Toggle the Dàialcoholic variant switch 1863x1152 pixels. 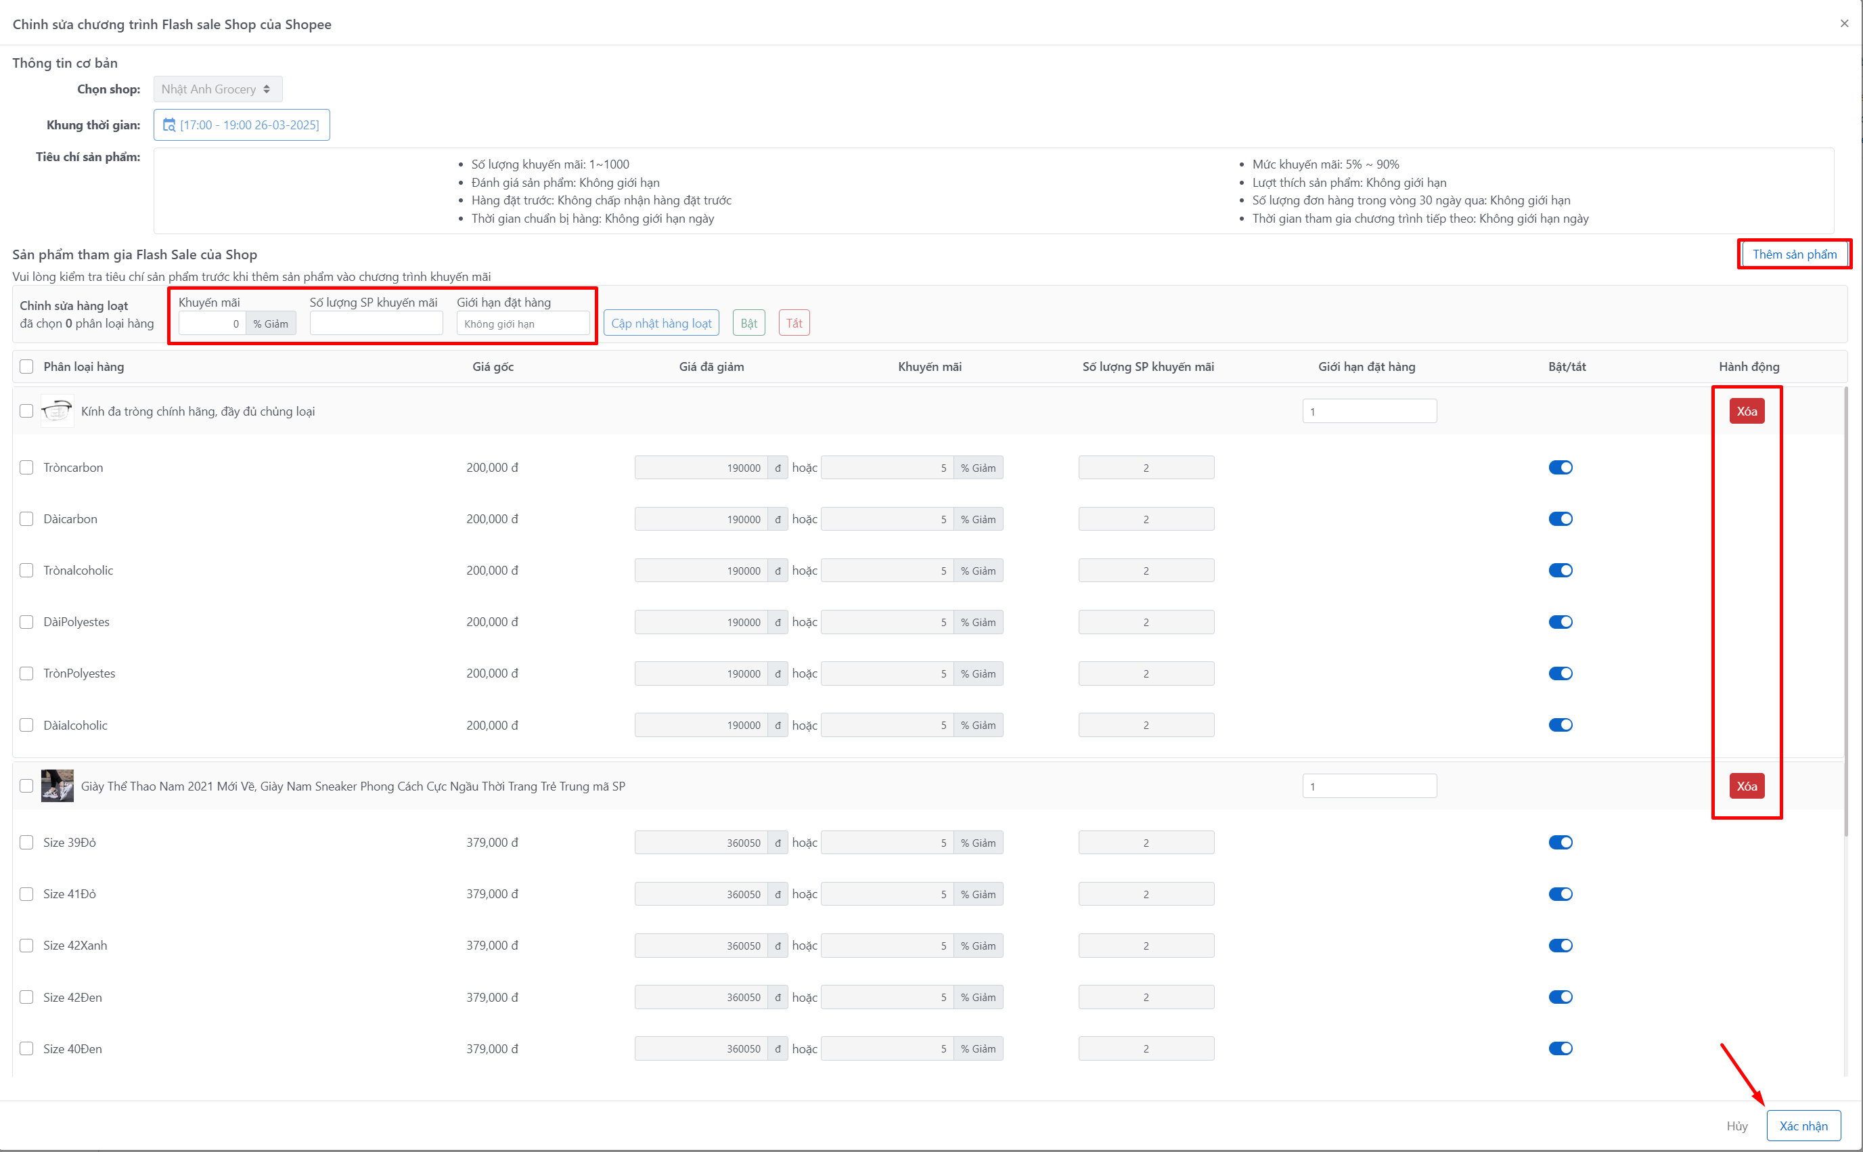point(1560,725)
